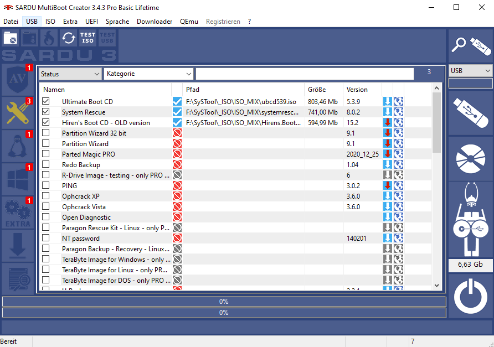Image resolution: width=494 pixels, height=347 pixels.
Task: Uncheck Hiren's Boot CD - OLD version
Action: 45,122
